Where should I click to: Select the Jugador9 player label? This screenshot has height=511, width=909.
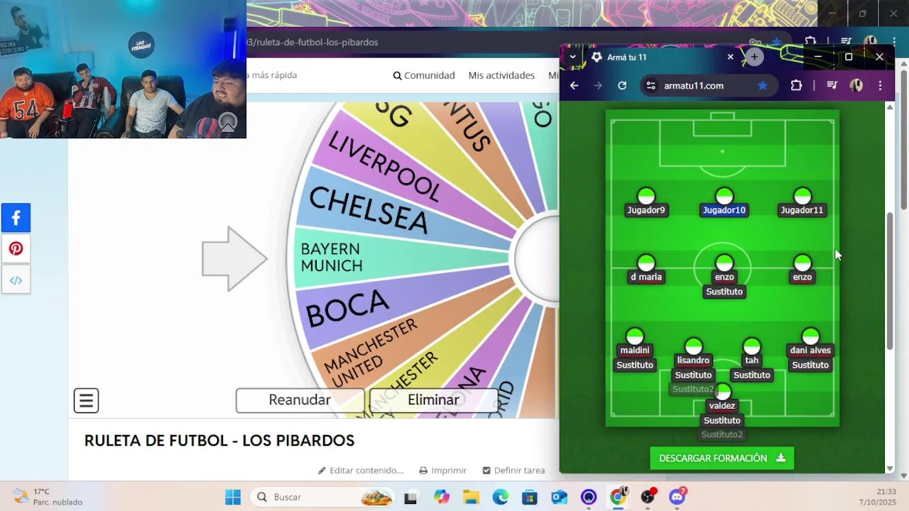coord(646,210)
